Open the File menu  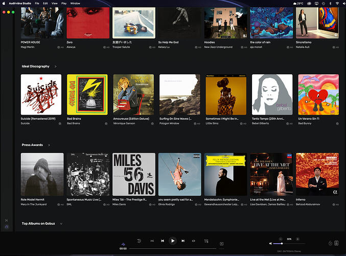[x=37, y=3]
